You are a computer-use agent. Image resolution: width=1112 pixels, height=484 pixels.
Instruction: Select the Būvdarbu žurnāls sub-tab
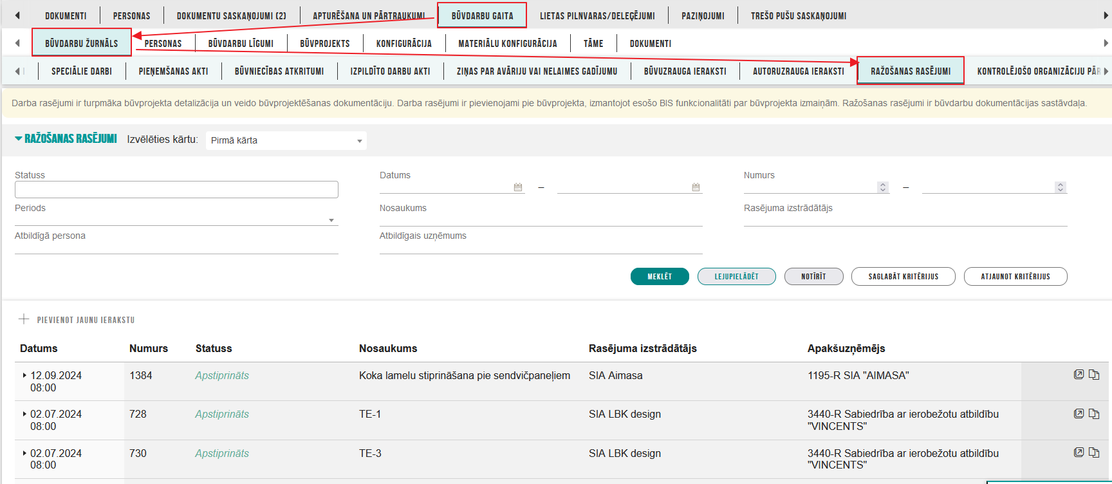click(82, 43)
